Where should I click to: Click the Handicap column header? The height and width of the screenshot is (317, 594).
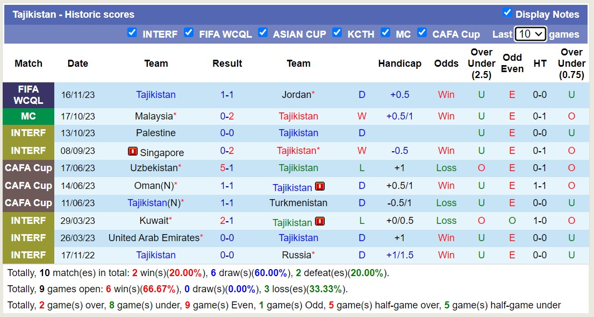pos(399,64)
